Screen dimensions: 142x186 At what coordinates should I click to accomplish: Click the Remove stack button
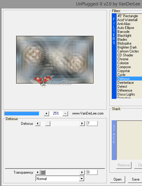pyautogui.click(x=124, y=165)
